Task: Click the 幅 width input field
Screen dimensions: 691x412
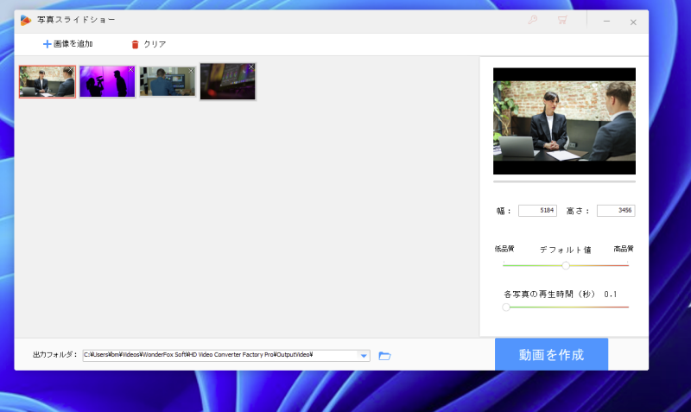Action: click(537, 210)
